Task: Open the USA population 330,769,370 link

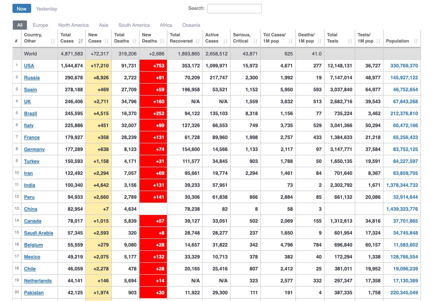Action: (x=404, y=66)
